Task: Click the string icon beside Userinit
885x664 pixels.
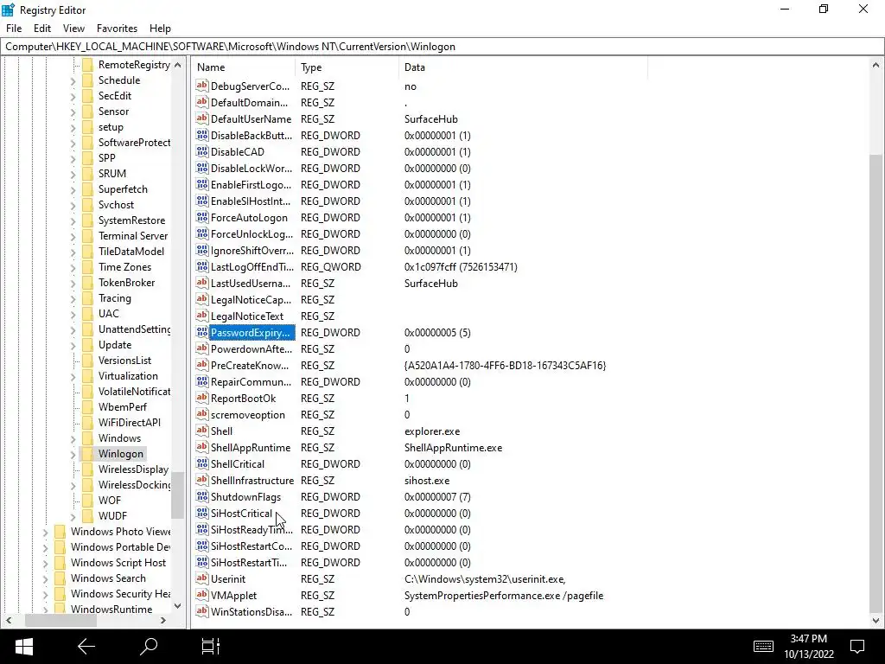Action: point(202,578)
